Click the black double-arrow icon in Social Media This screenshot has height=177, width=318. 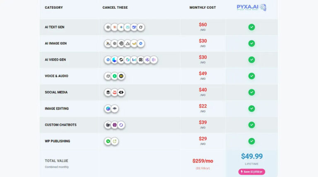coord(121,92)
